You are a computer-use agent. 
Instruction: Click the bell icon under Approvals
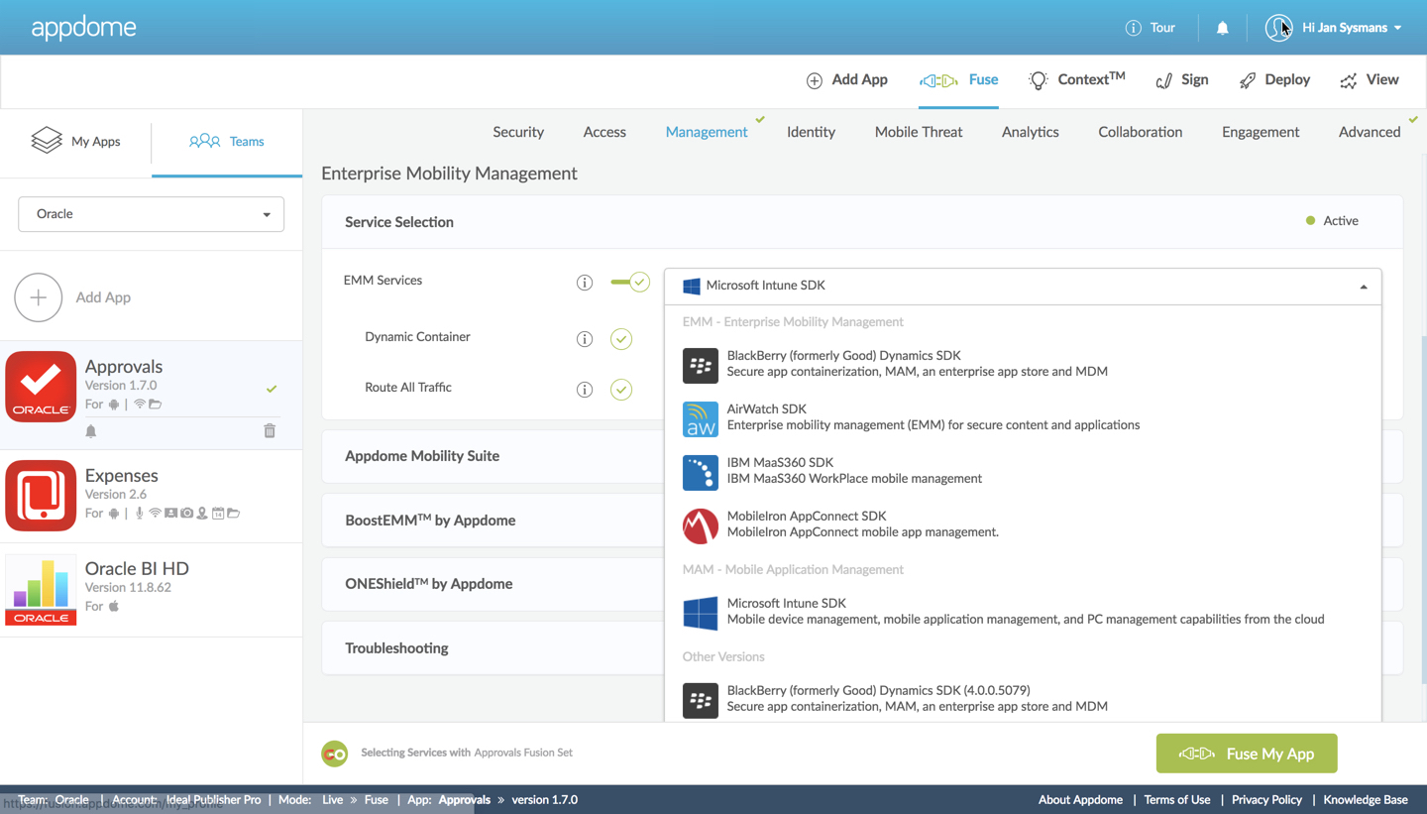pos(91,431)
